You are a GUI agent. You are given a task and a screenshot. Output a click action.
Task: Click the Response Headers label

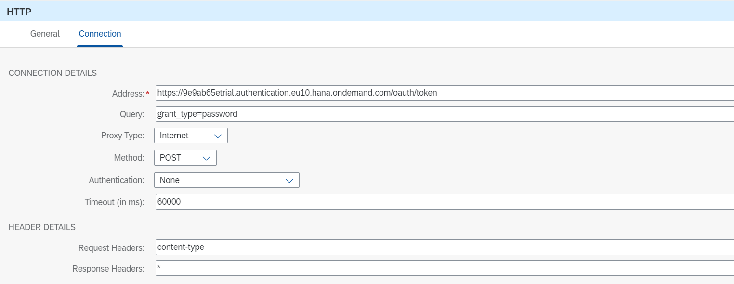[x=108, y=269]
